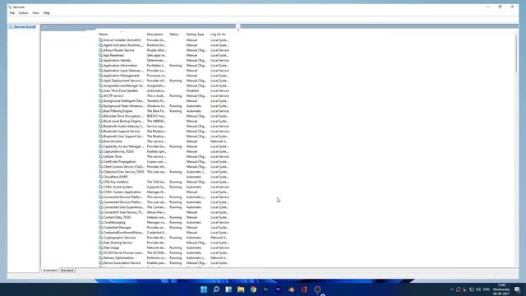
Task: Select the Certificate Propagation service name
Action: [x=119, y=161]
